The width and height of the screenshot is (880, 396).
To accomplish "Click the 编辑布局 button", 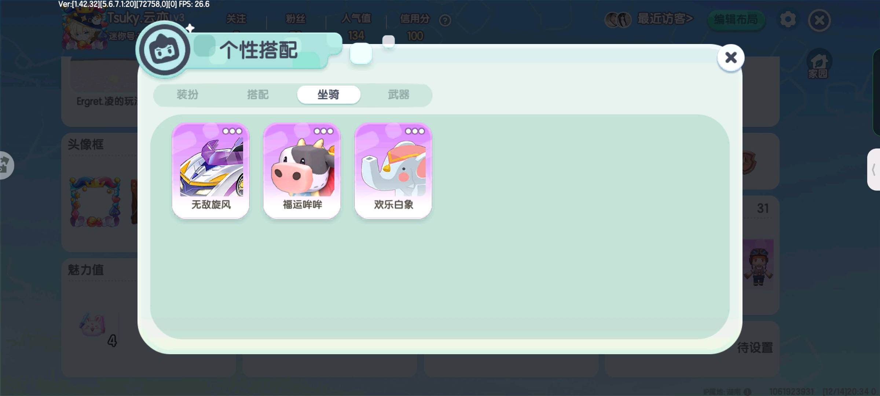I will [x=736, y=19].
